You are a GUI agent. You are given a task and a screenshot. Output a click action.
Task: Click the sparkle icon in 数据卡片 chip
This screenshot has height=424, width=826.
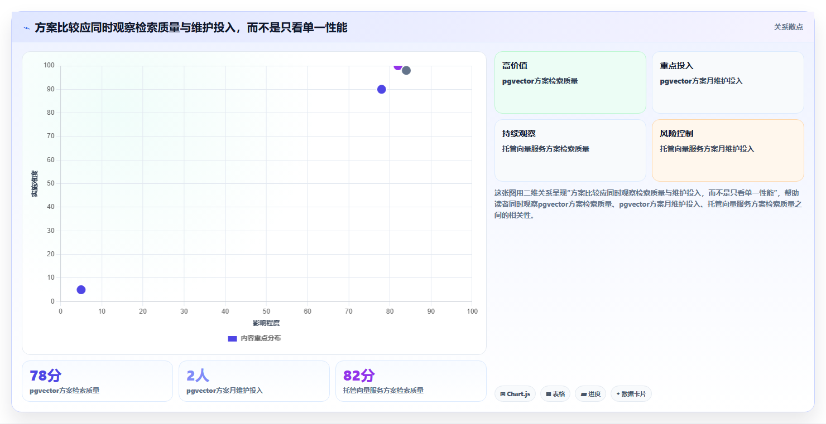[x=618, y=394]
